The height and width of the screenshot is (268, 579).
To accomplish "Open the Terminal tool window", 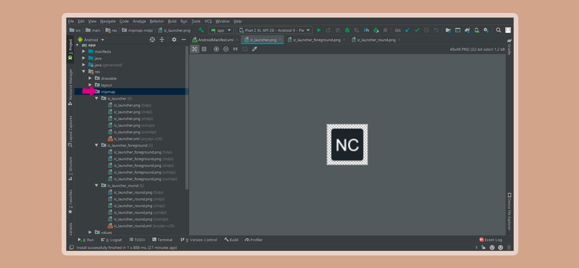I will click(162, 240).
